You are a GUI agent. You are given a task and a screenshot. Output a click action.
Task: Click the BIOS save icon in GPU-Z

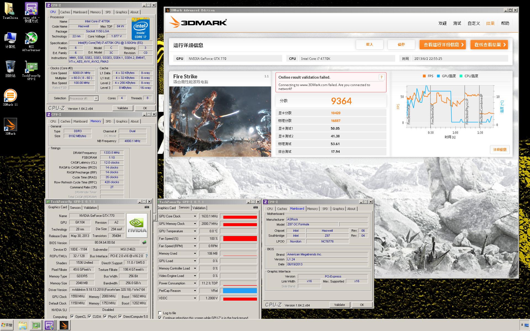(144, 242)
